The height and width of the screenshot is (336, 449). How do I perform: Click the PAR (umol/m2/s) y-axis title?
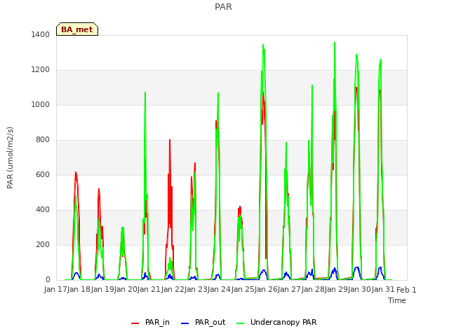tap(10, 157)
